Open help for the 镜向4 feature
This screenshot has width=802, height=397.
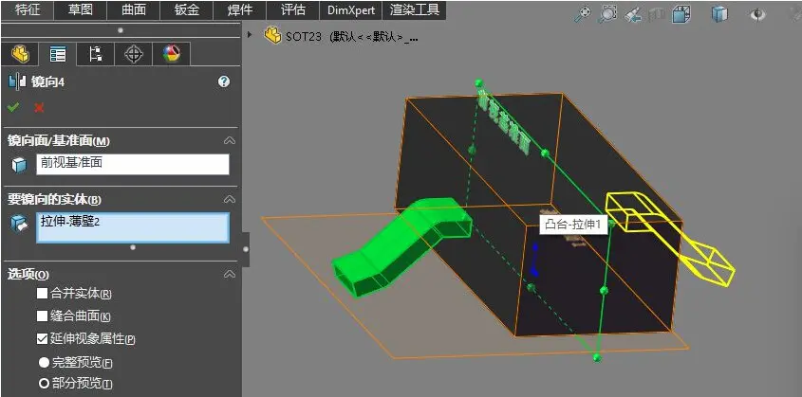click(224, 81)
